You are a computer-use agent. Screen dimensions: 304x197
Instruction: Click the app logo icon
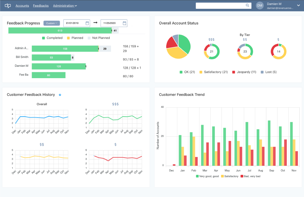point(8,6)
